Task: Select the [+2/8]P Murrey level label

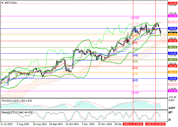Action: pyautogui.click(x=135, y=18)
